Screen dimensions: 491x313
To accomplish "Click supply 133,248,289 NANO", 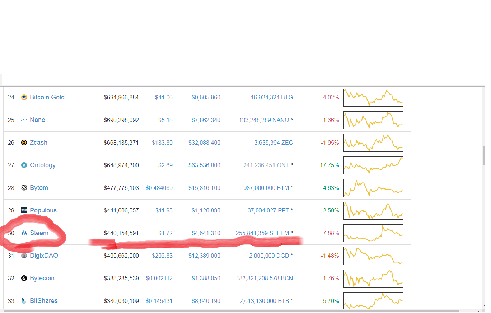I will pyautogui.click(x=264, y=120).
